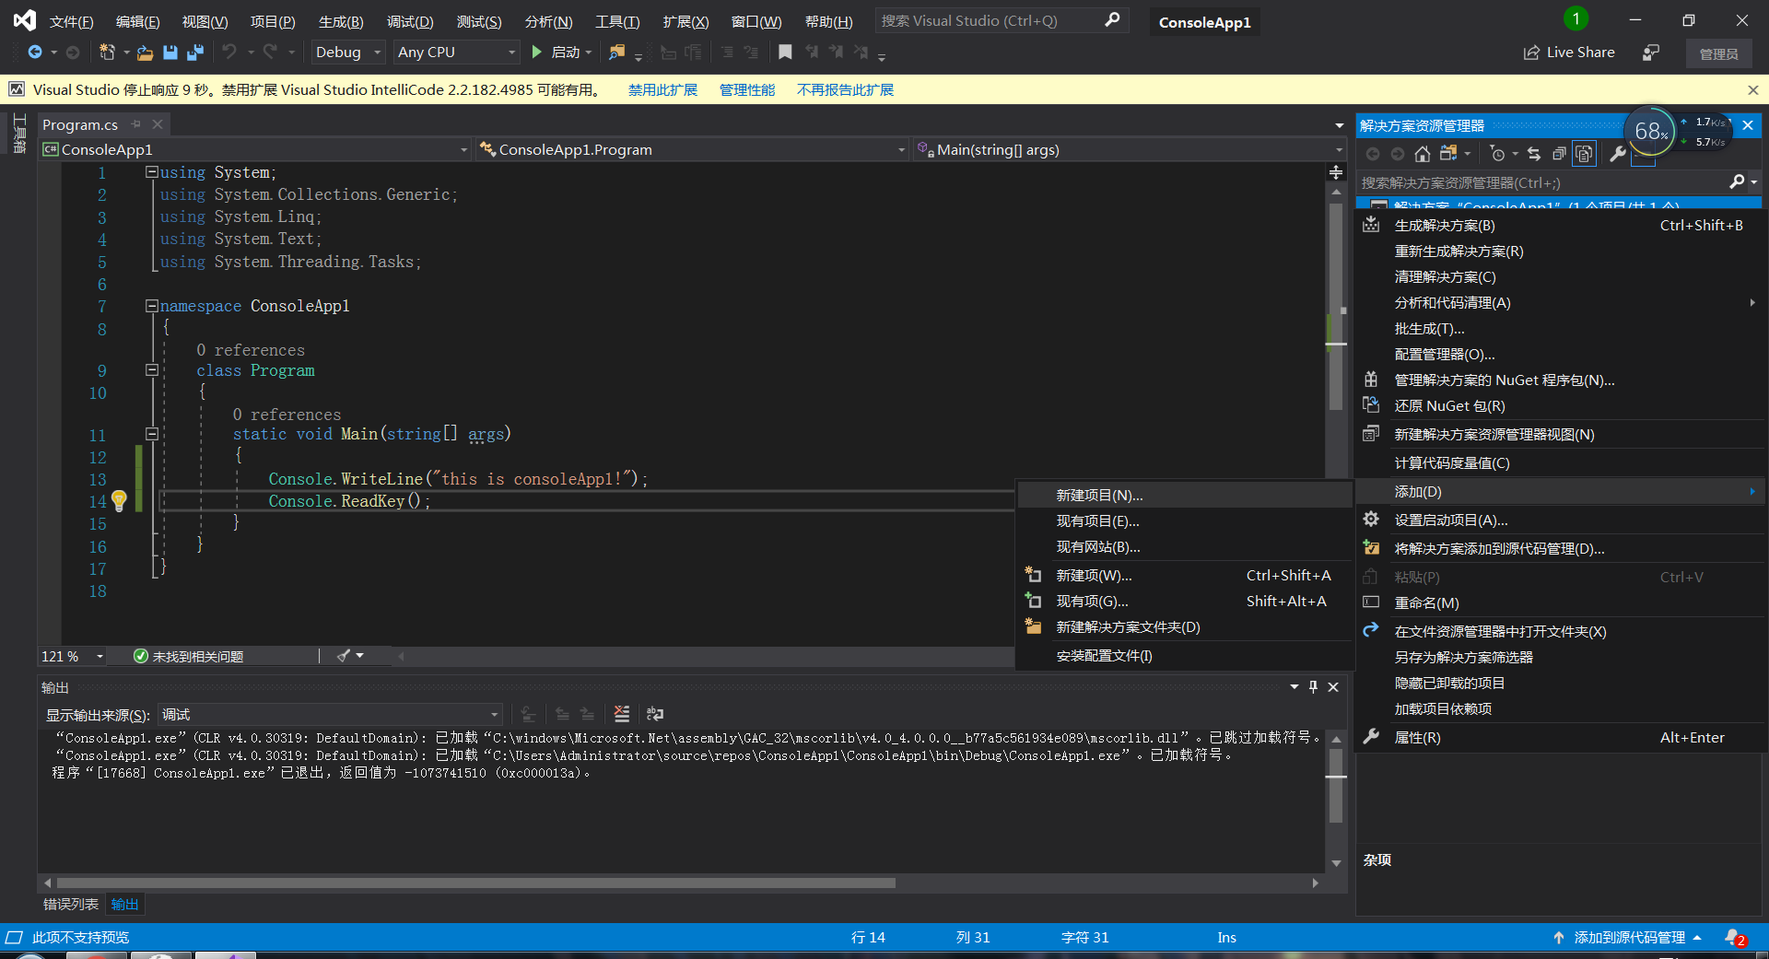Click the Save All icon
Viewport: 1769px width, 959px height.
pyautogui.click(x=195, y=53)
